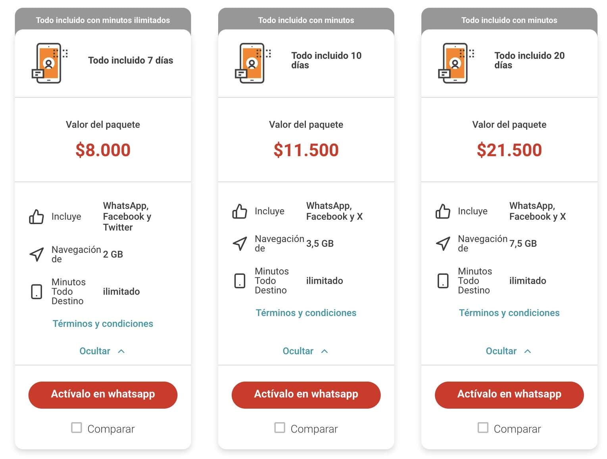This screenshot has width=607, height=459.
Task: Select the header tab above the 20 días plan
Action: coord(509,20)
